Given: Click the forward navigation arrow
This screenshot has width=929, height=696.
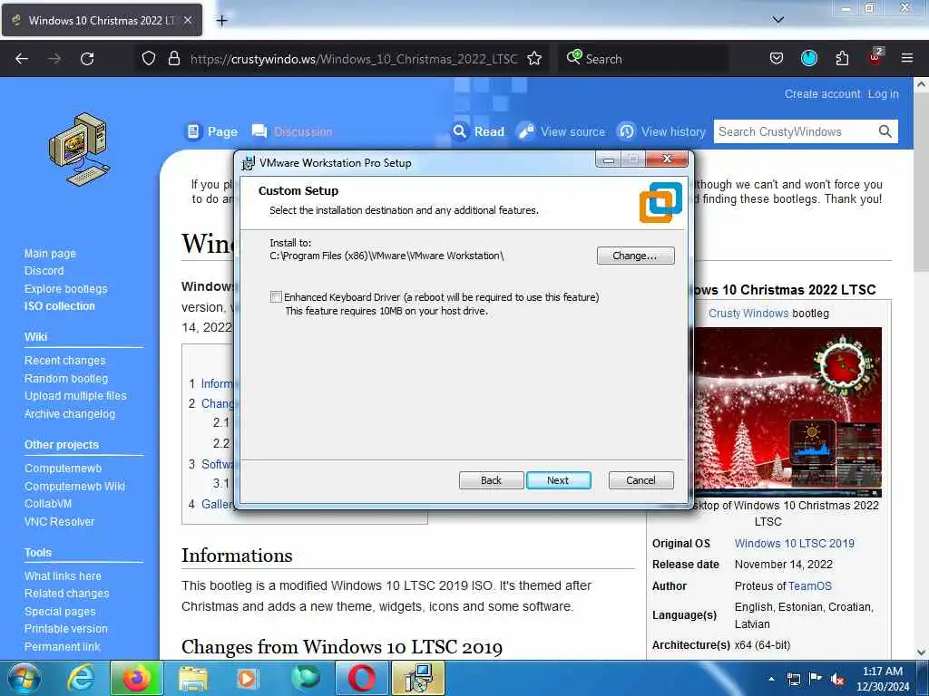Looking at the screenshot, I should (x=54, y=59).
